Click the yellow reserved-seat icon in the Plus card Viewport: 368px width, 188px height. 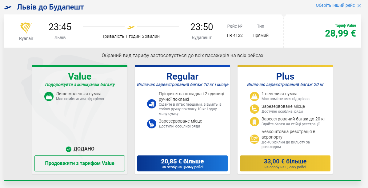pyautogui.click(x=254, y=109)
